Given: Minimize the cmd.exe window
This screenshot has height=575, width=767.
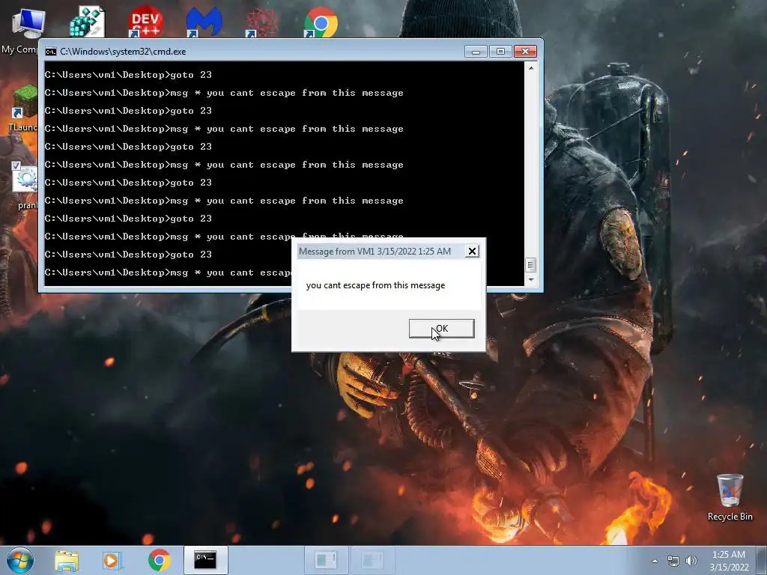Looking at the screenshot, I should click(x=476, y=52).
